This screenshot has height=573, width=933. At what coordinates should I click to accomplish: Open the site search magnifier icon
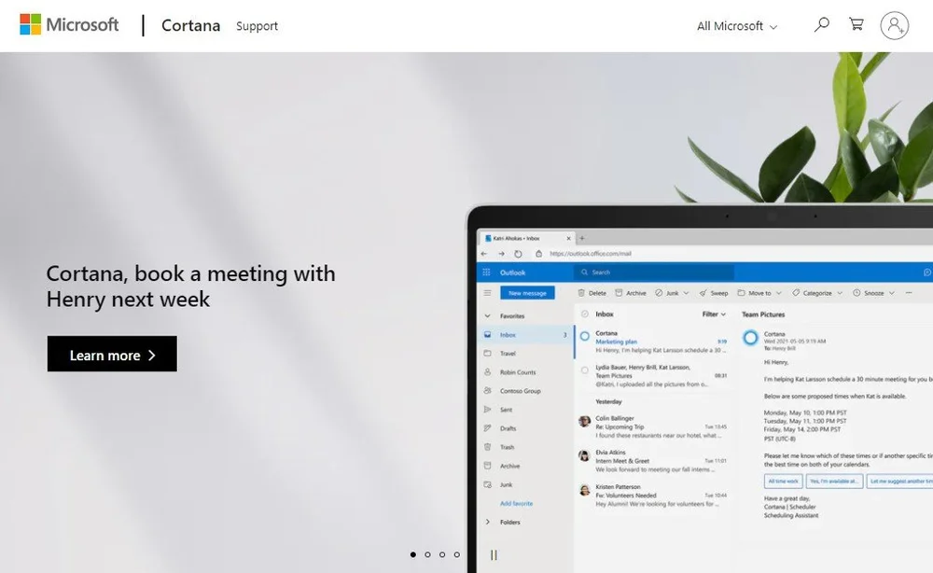[x=822, y=24]
